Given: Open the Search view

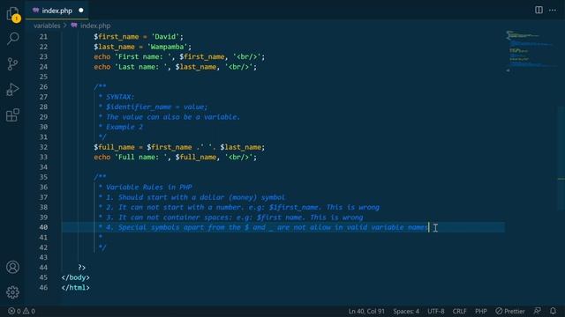Looking at the screenshot, I should (13, 38).
